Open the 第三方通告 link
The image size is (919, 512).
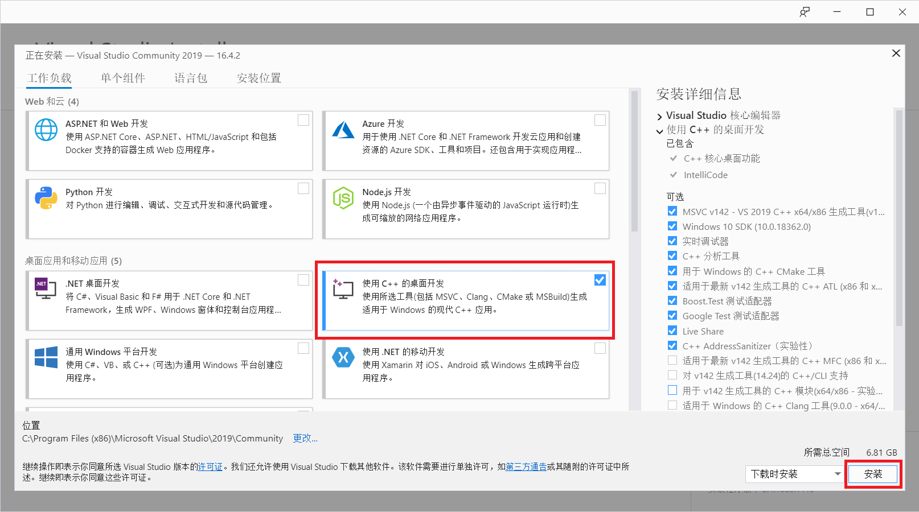(x=526, y=466)
